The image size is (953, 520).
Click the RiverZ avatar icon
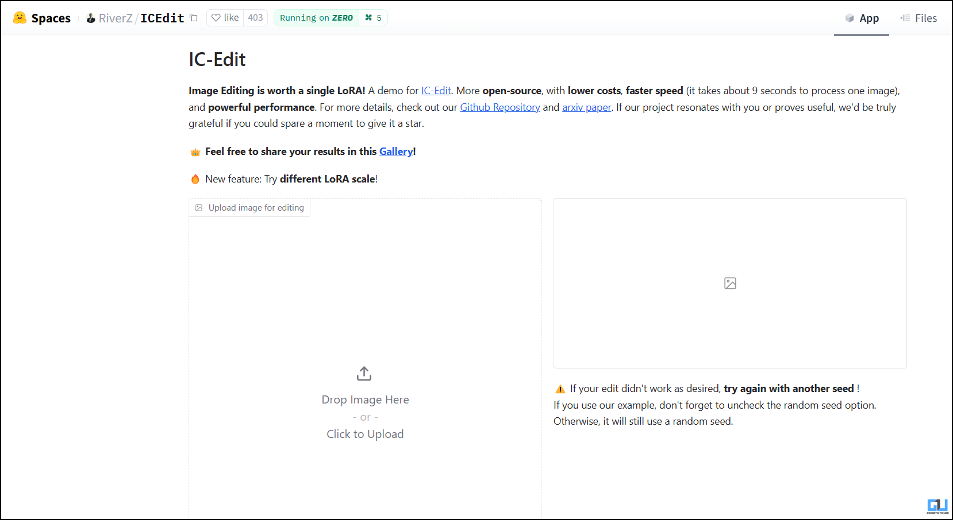[91, 18]
